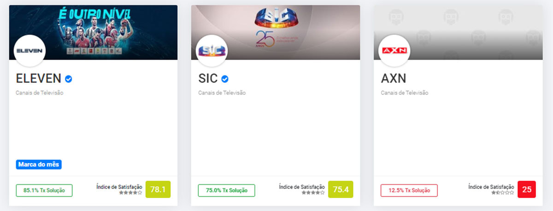Open the ELEVEN brand title link
The width and height of the screenshot is (553, 211).
(38, 79)
